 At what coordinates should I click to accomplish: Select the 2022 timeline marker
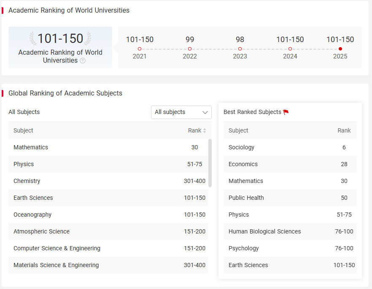click(190, 49)
